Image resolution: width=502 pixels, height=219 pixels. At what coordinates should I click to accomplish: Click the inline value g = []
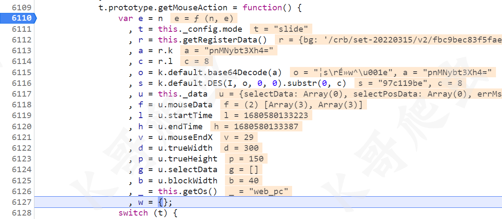[x=244, y=170]
